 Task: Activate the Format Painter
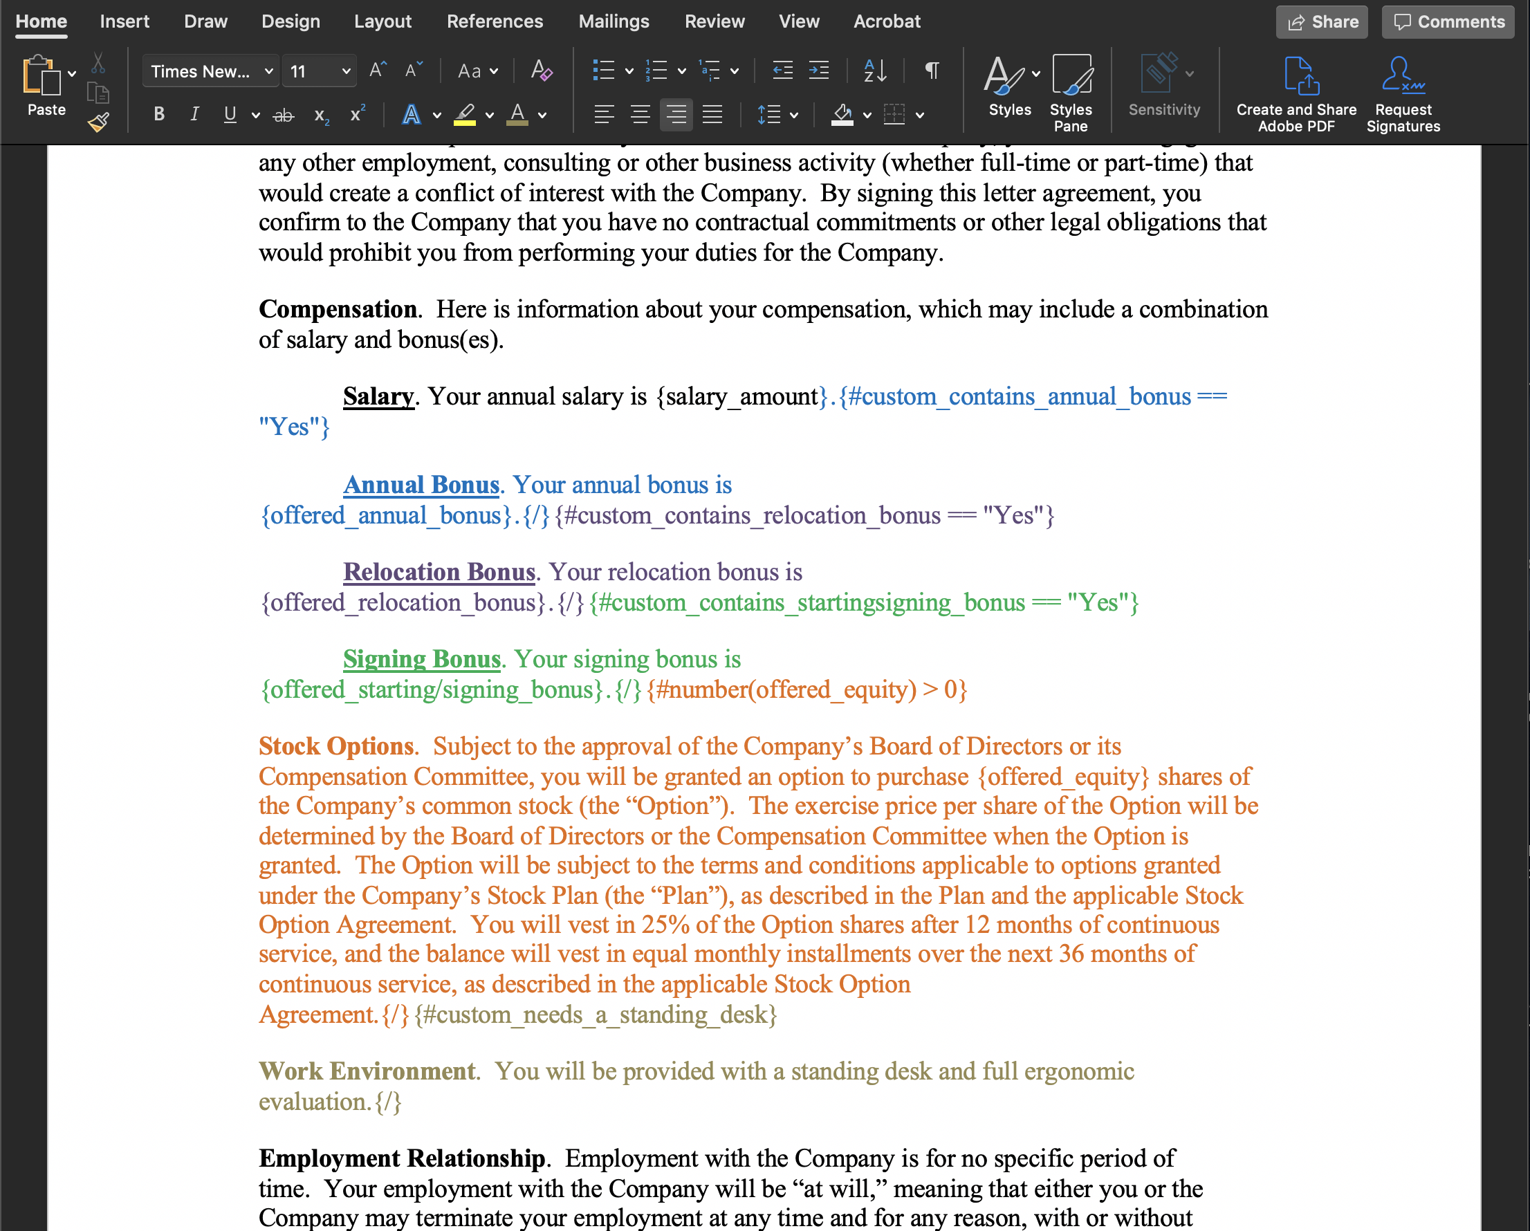(98, 121)
